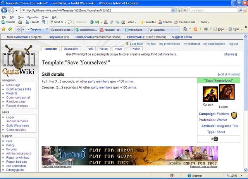The image size is (248, 179).
Task: Click the watch tab
Action: [x=136, y=49]
